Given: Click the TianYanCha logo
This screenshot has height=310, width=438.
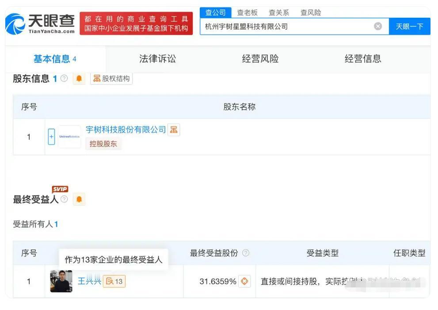Looking at the screenshot, I should 40,24.
